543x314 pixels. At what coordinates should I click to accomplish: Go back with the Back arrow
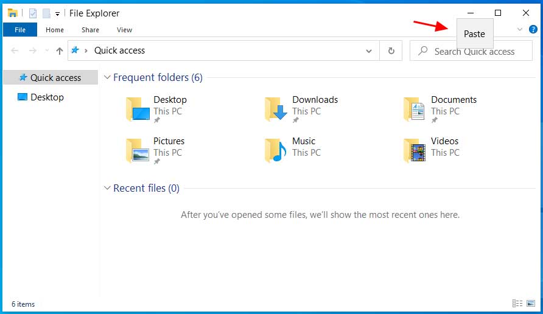[15, 51]
